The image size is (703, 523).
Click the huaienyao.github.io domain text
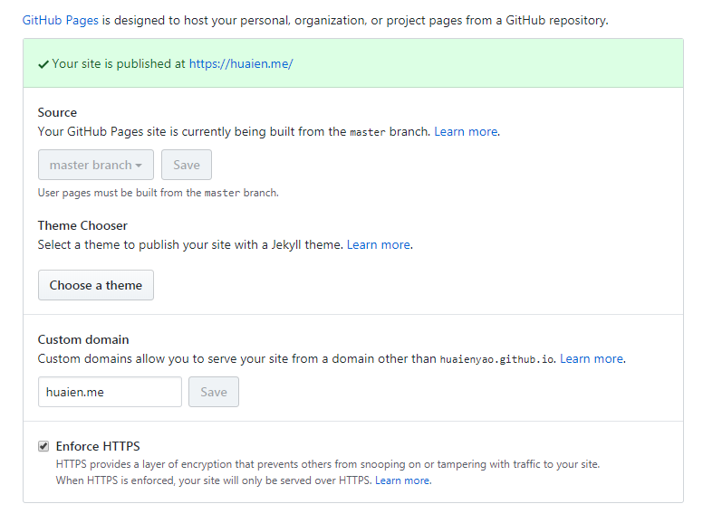[x=497, y=359]
